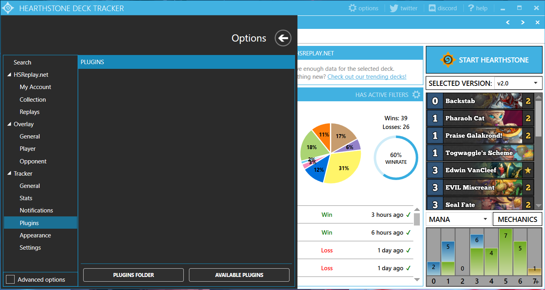Collapse the Overlay tree section

[9, 124]
